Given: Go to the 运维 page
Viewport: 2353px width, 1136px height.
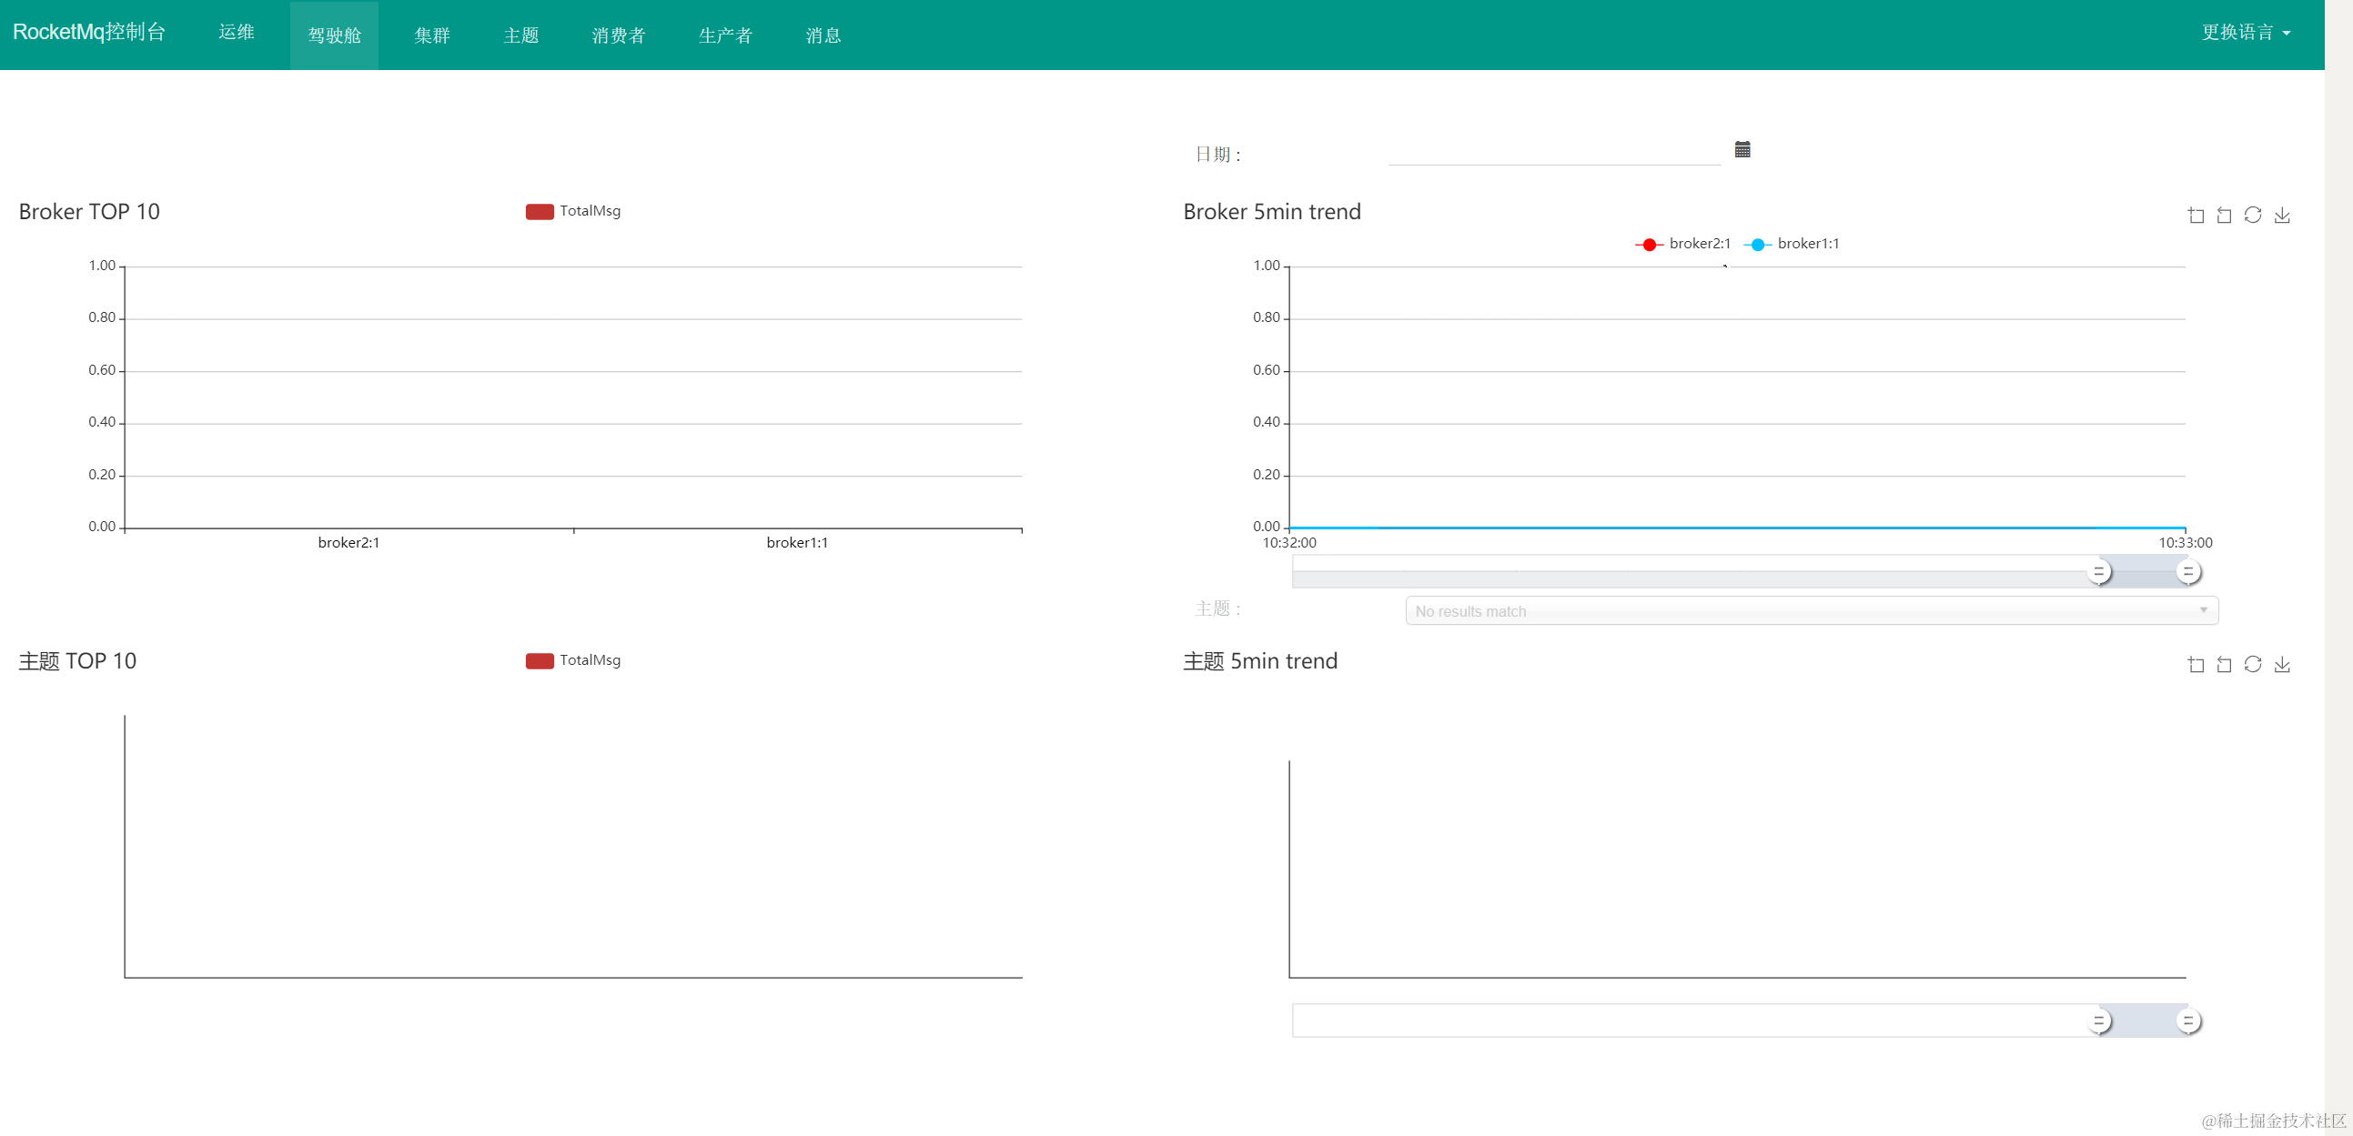Looking at the screenshot, I should coord(237,33).
